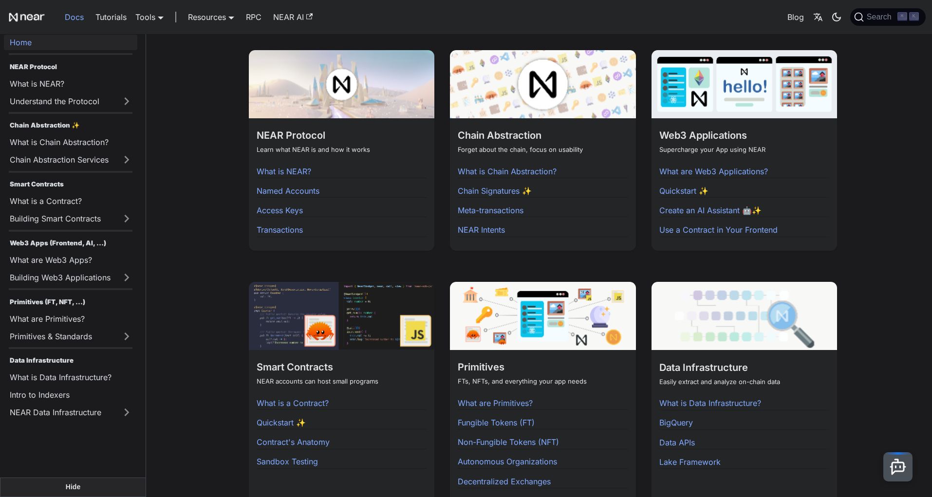Open What are Primitives? in sidebar

click(x=47, y=319)
